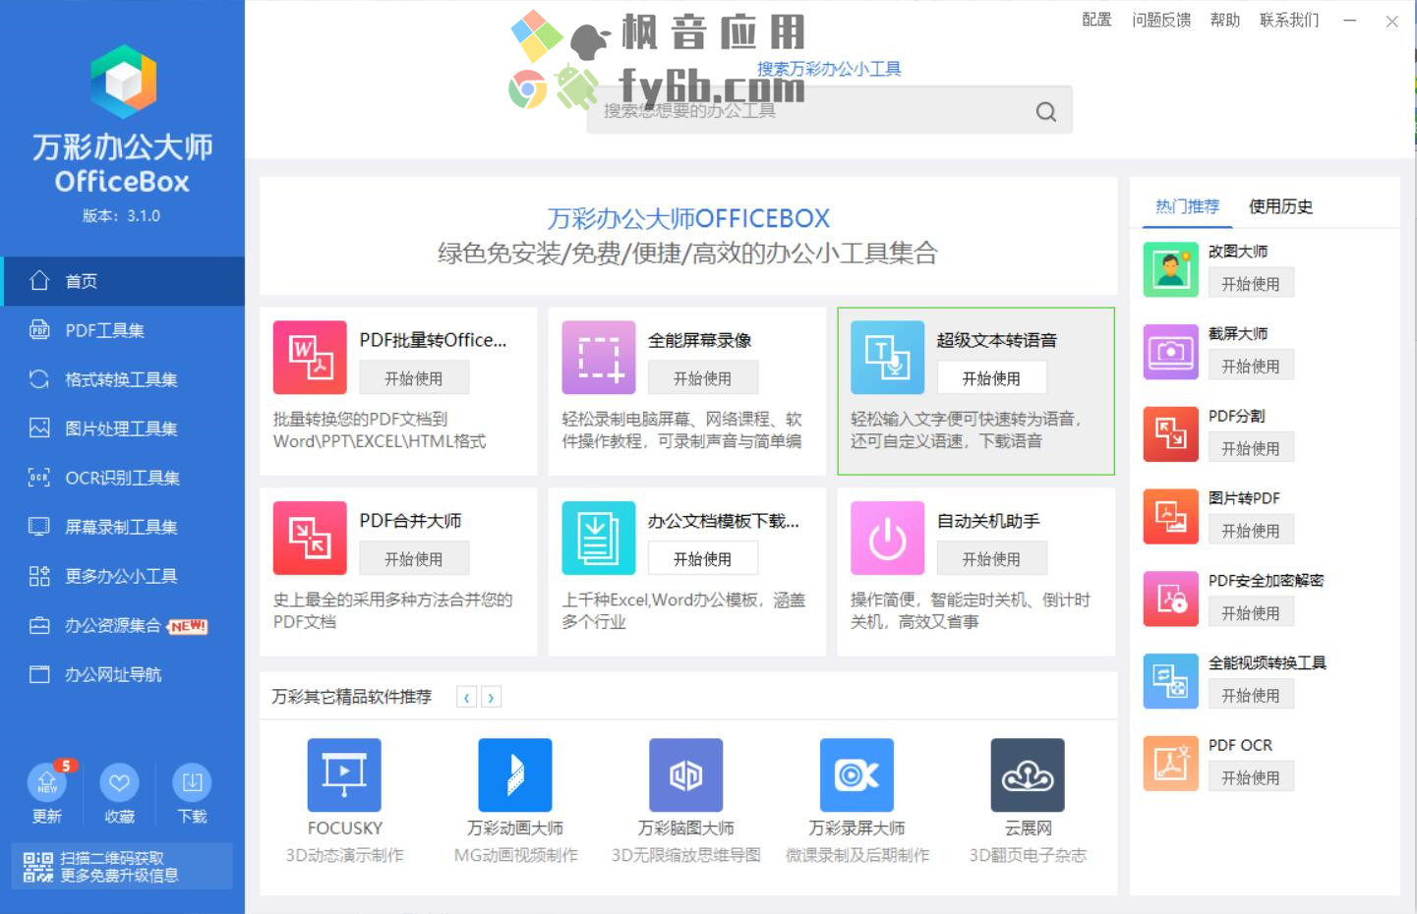
Task: Open the 万彩录屏大师 camera icon
Action: 857,775
